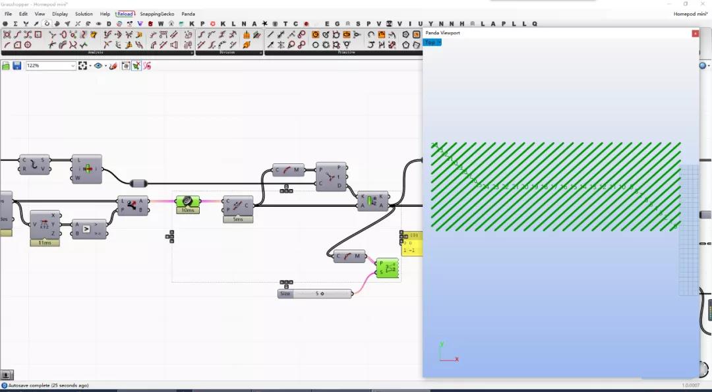Click the 1.0.0007 version text
This screenshot has width=712, height=392.
point(692,385)
